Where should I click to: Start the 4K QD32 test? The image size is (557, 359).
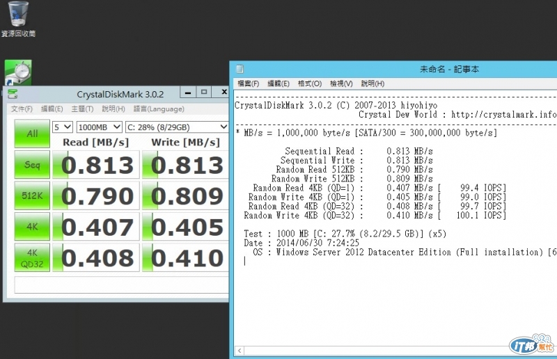pos(32,257)
